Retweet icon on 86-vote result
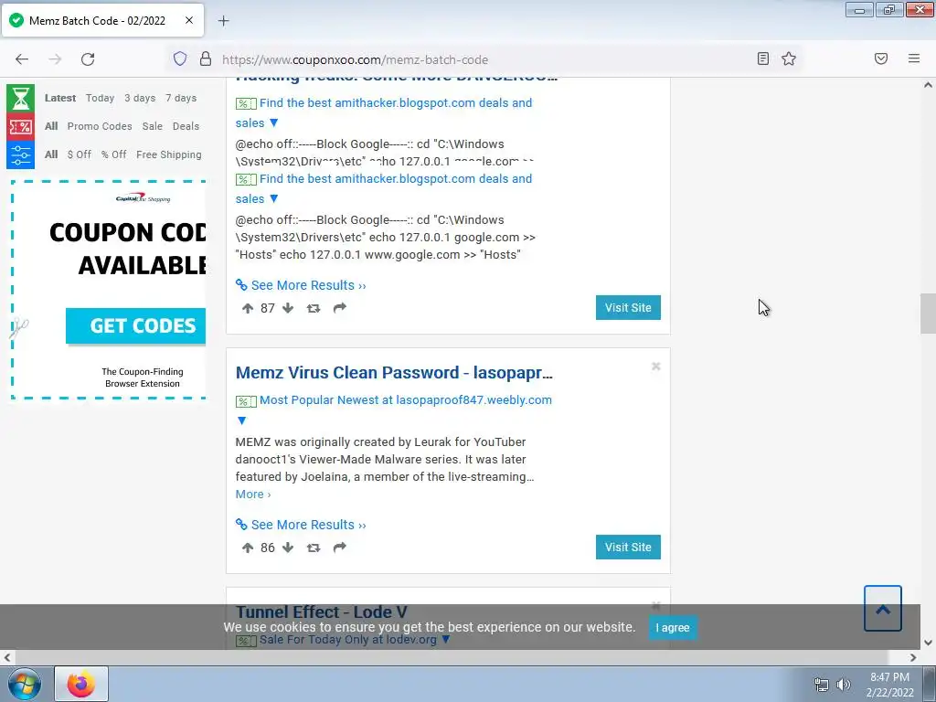 pos(314,548)
